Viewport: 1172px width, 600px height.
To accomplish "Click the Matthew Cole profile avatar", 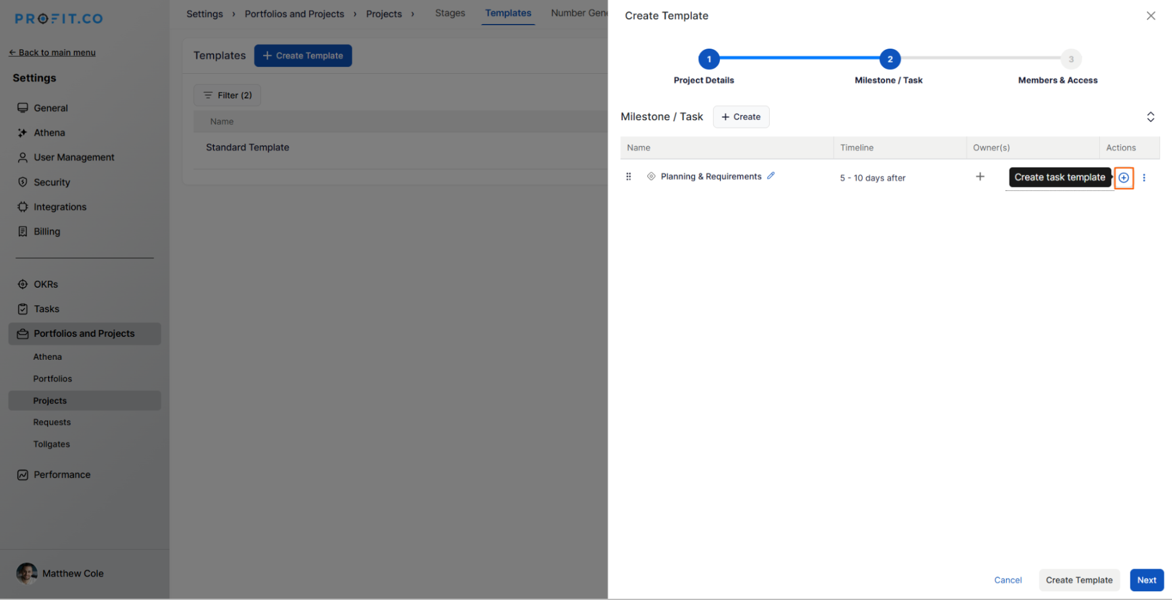I will (27, 574).
